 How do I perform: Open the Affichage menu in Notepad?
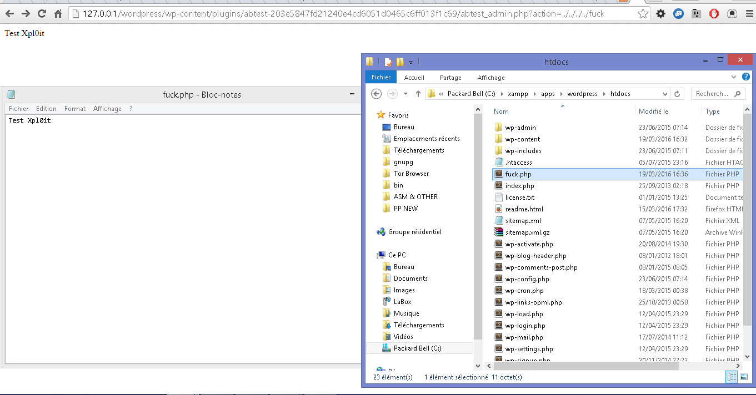(107, 109)
